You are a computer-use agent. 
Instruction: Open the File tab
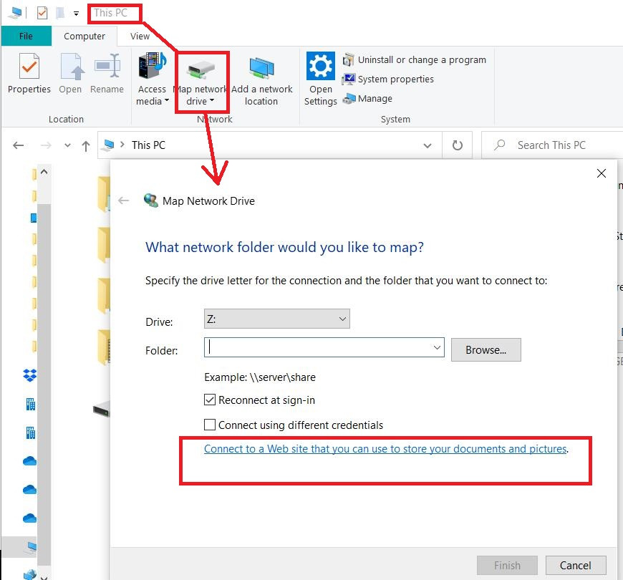click(26, 36)
